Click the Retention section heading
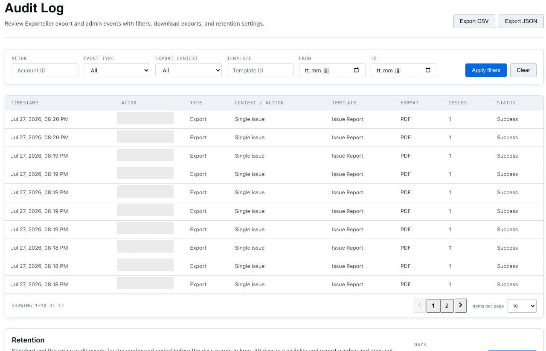 pyautogui.click(x=28, y=340)
